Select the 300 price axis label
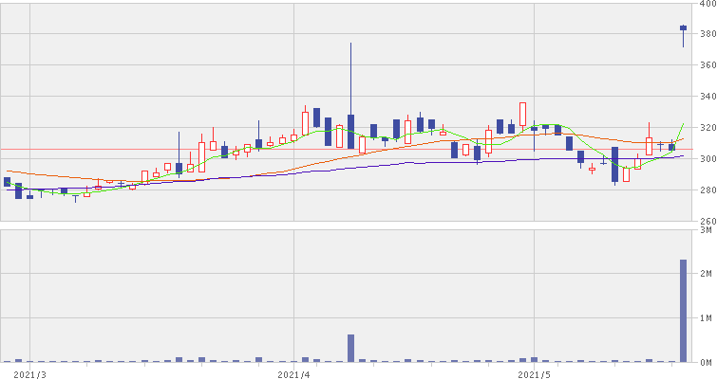Viewport: 717px width, 379px height. coord(708,159)
